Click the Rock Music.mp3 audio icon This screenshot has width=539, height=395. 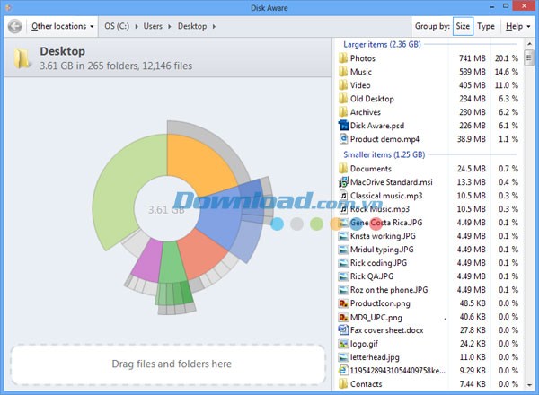tap(343, 209)
